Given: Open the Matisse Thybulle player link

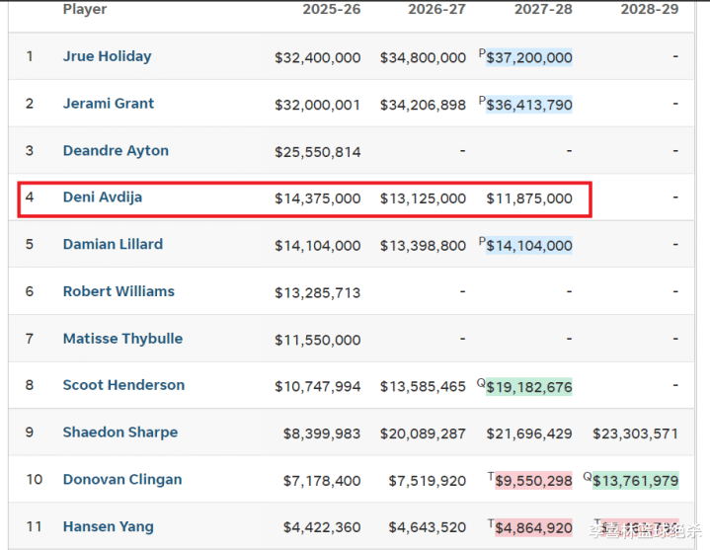Looking at the screenshot, I should (x=122, y=339).
